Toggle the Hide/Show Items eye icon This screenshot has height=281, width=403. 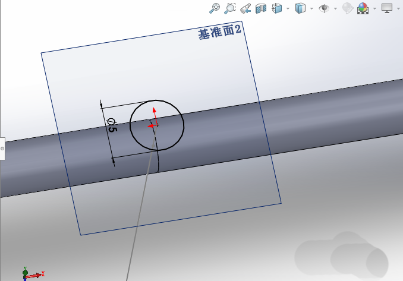coord(324,8)
